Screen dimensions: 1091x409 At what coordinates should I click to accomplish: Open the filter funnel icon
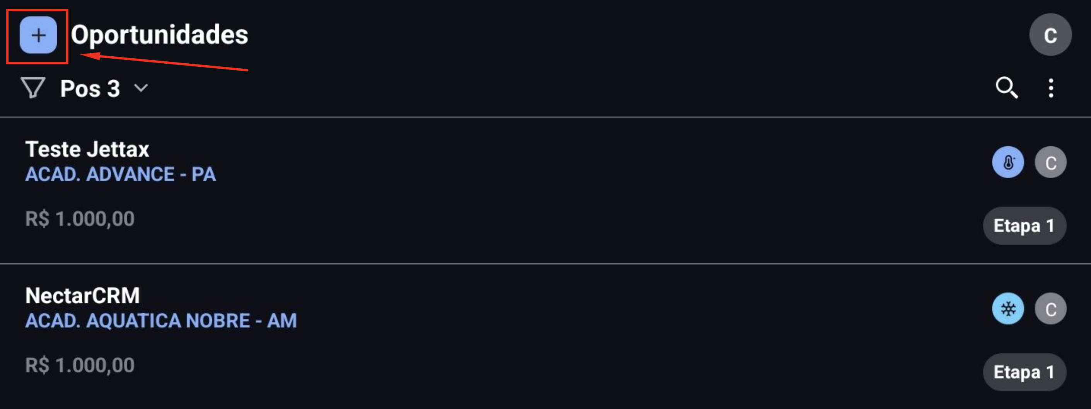click(x=32, y=88)
